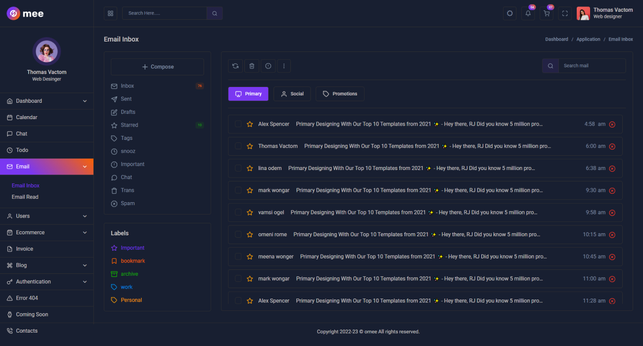The image size is (643, 346).
Task: Select the checkbox for lina odem email
Action: [x=238, y=168]
